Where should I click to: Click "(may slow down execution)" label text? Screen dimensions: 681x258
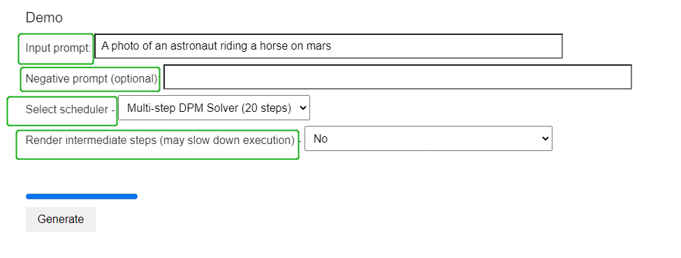[227, 140]
